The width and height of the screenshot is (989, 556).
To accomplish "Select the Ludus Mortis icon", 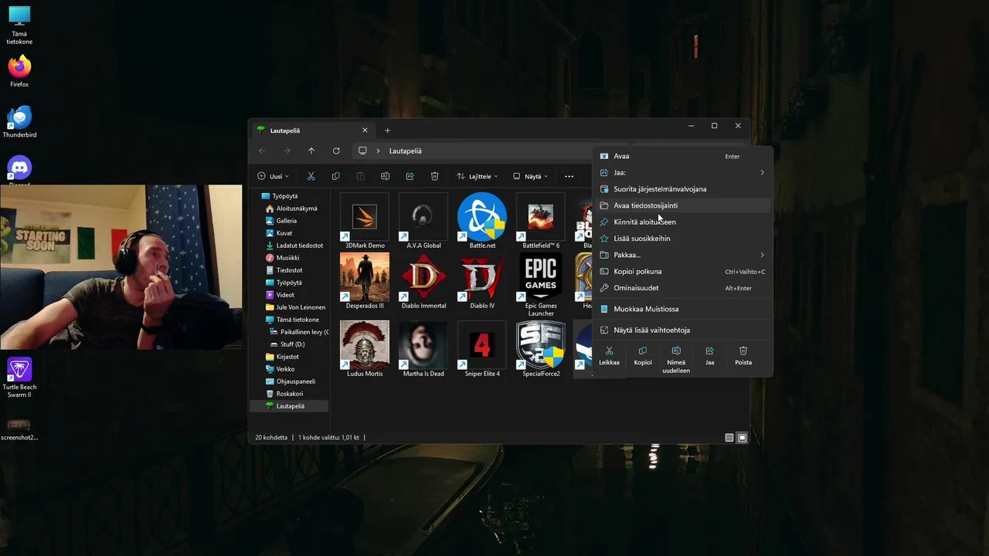I will (365, 345).
